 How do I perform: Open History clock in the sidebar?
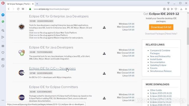(x=3, y=66)
